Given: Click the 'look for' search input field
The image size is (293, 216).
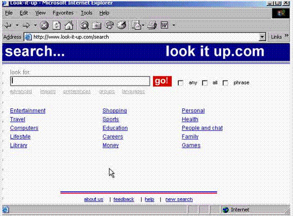Looking at the screenshot, I should point(80,81).
